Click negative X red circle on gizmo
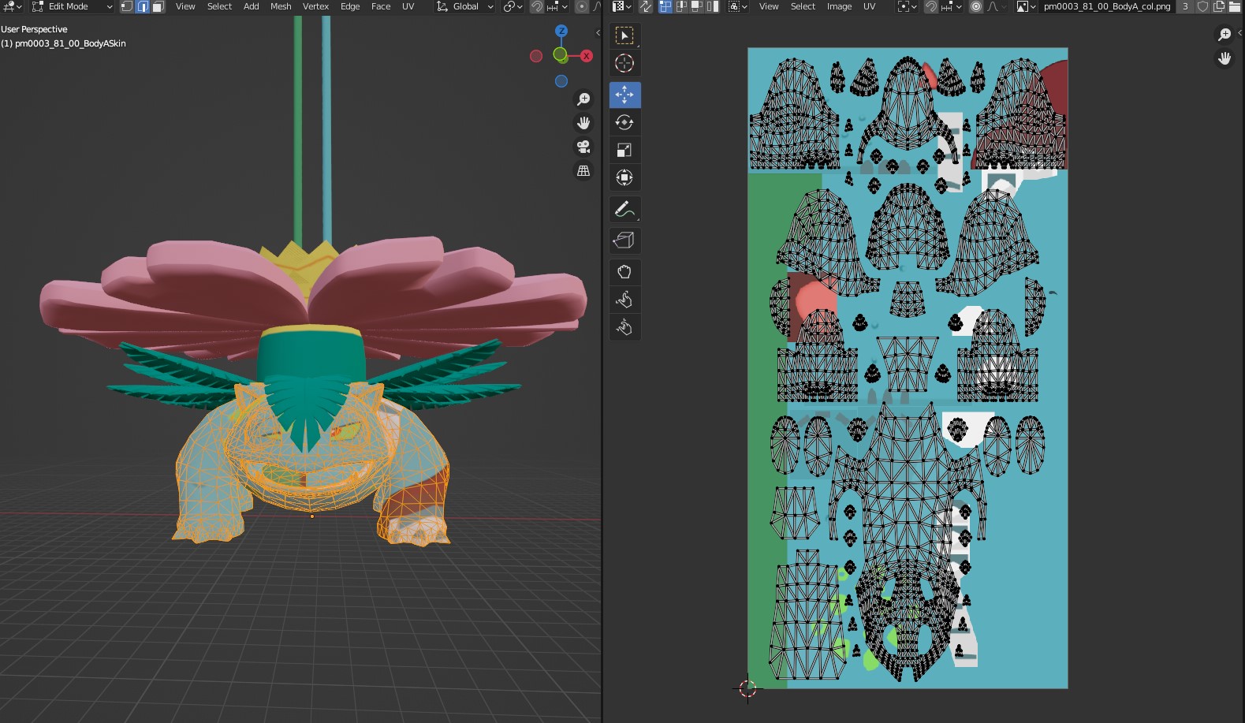 tap(536, 56)
